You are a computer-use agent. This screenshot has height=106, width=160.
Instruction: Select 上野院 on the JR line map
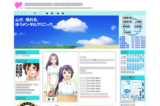pyautogui.click(x=138, y=22)
